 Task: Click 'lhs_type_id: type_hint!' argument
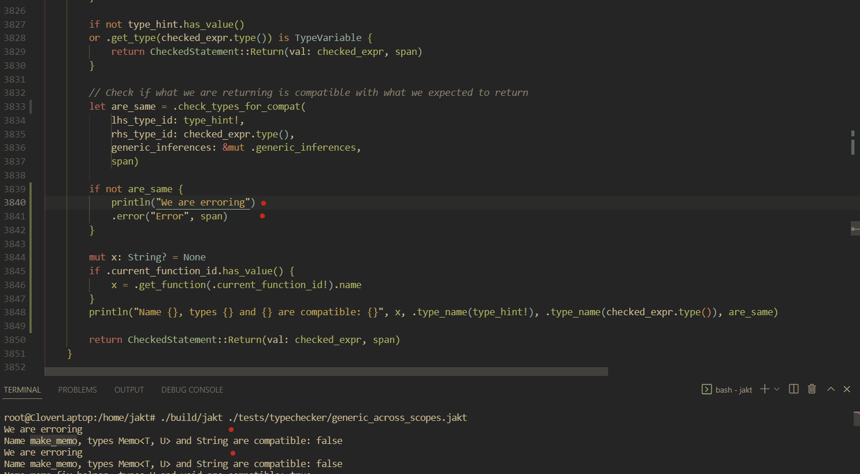[x=177, y=121]
